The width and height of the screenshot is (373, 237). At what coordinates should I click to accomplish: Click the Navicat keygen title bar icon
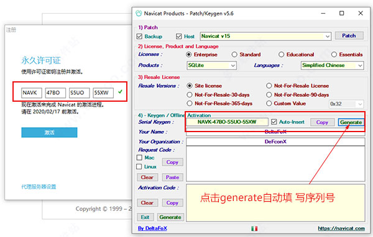pos(139,13)
